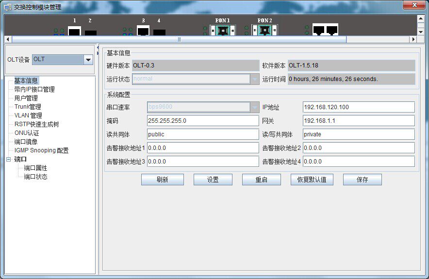The height and width of the screenshot is (279, 429).
Task: Click the 告警接收地址3 field
Action: [203, 162]
